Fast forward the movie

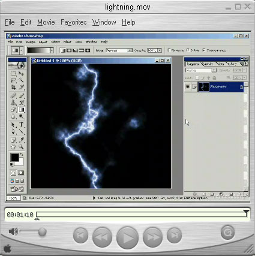click(x=152, y=237)
